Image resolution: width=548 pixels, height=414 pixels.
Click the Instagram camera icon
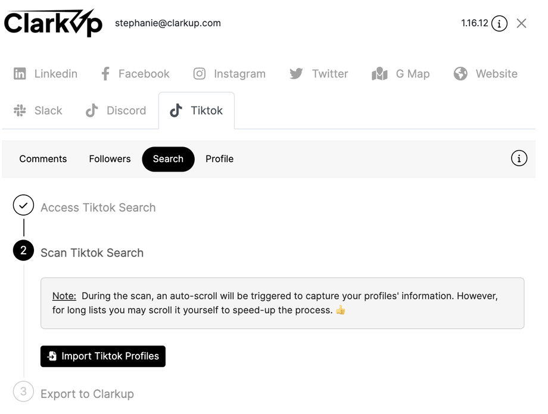tap(200, 74)
